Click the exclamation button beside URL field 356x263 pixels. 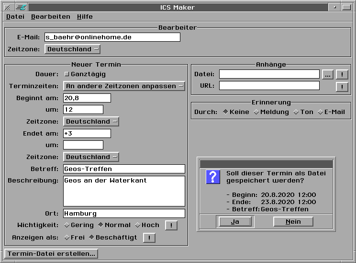coord(342,87)
